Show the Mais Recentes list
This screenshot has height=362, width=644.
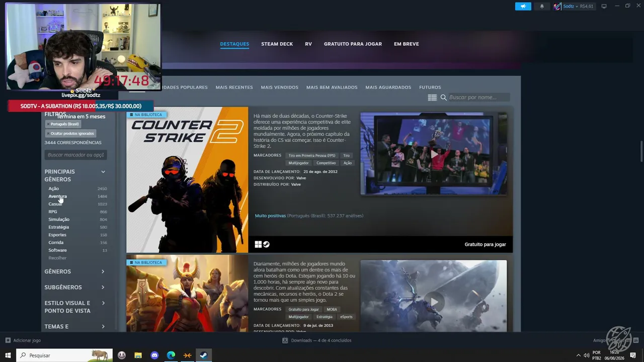234,87
